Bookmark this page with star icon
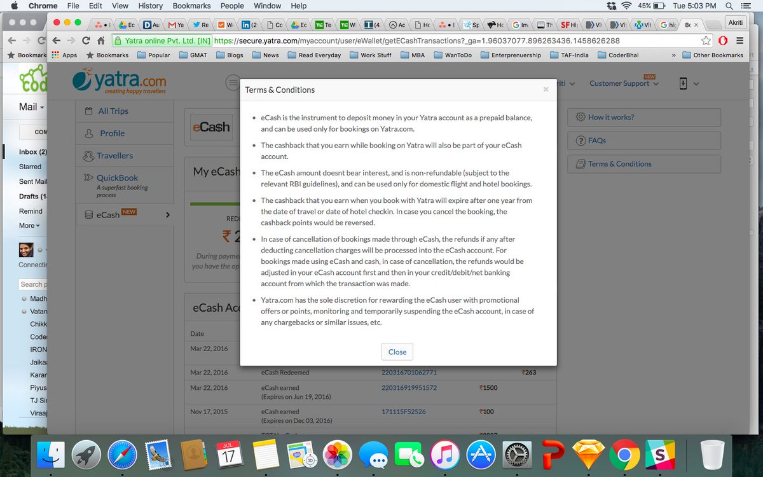Image resolution: width=763 pixels, height=477 pixels. pyautogui.click(x=706, y=40)
